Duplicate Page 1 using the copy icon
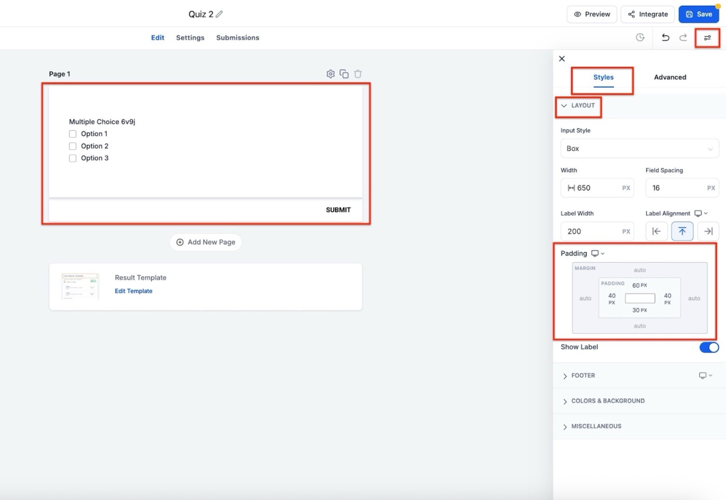 [x=344, y=74]
